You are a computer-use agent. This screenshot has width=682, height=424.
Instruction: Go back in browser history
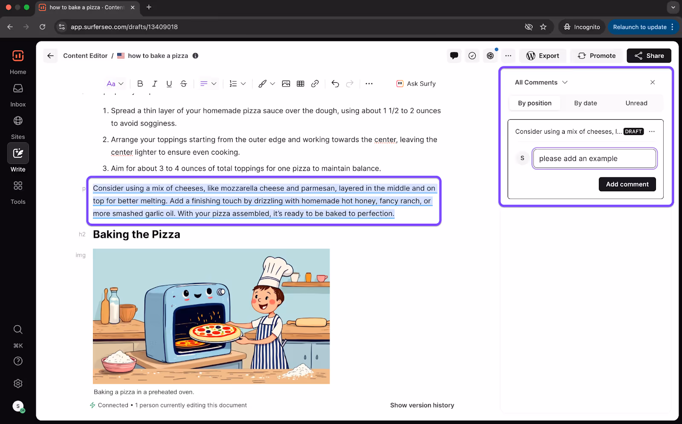pos(10,27)
